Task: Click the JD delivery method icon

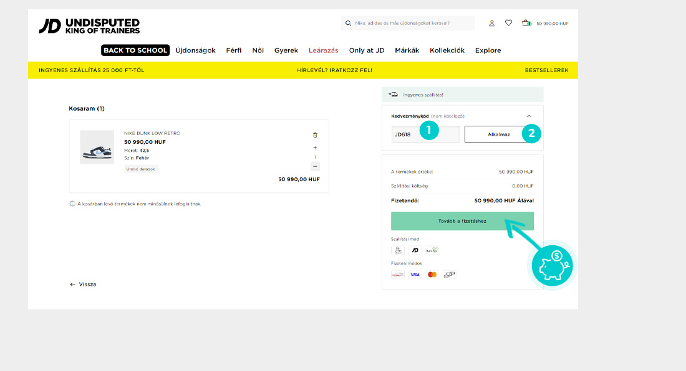Action: point(415,250)
